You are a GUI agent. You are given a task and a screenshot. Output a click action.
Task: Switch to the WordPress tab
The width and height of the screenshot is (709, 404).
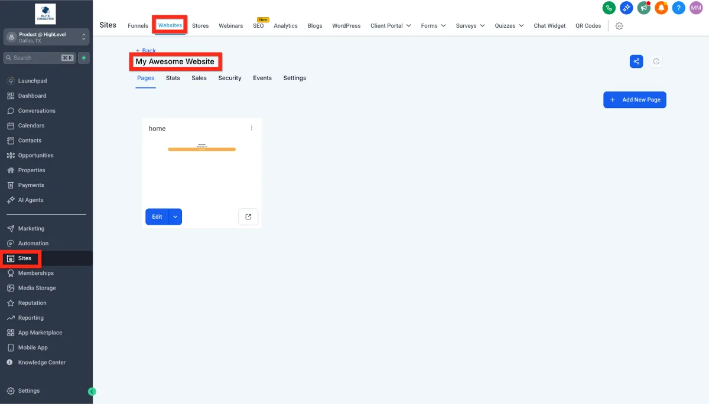(x=346, y=26)
